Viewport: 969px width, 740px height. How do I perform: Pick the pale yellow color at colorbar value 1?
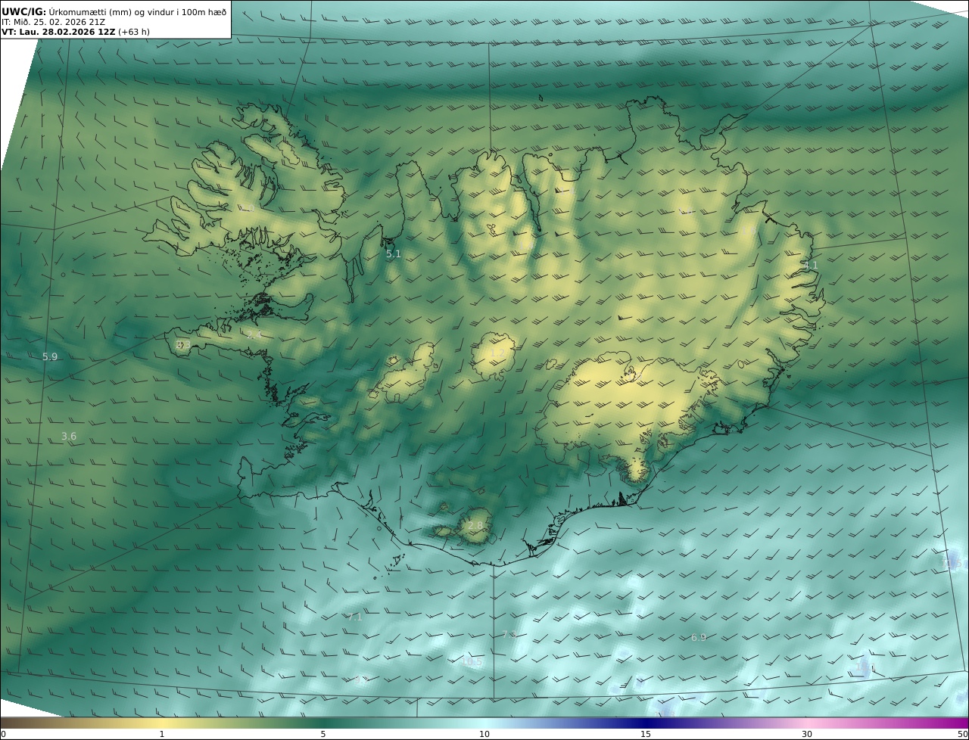coord(162,723)
